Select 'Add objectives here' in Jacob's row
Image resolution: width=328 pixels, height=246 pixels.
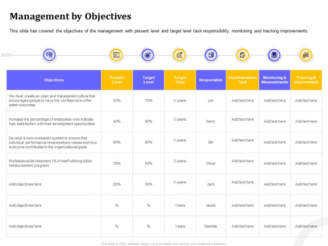pyautogui.click(x=25, y=206)
